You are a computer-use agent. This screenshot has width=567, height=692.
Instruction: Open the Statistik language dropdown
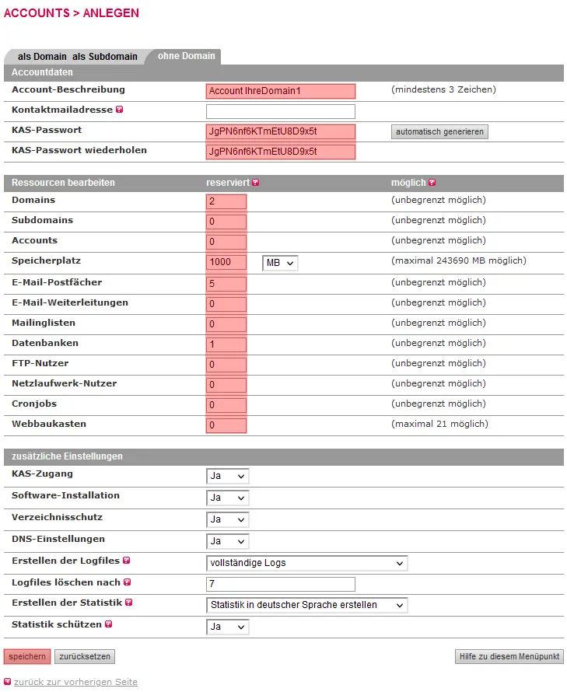(306, 604)
